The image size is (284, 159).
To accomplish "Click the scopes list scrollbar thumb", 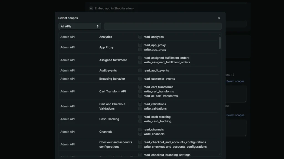I will 220,43.
